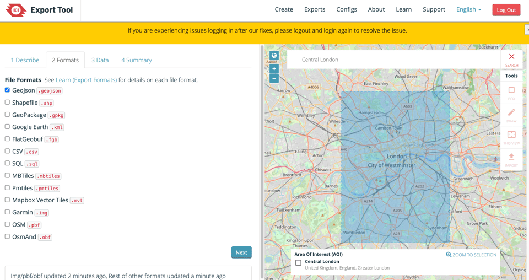Open the Learn (Export Formats) link

pyautogui.click(x=87, y=80)
